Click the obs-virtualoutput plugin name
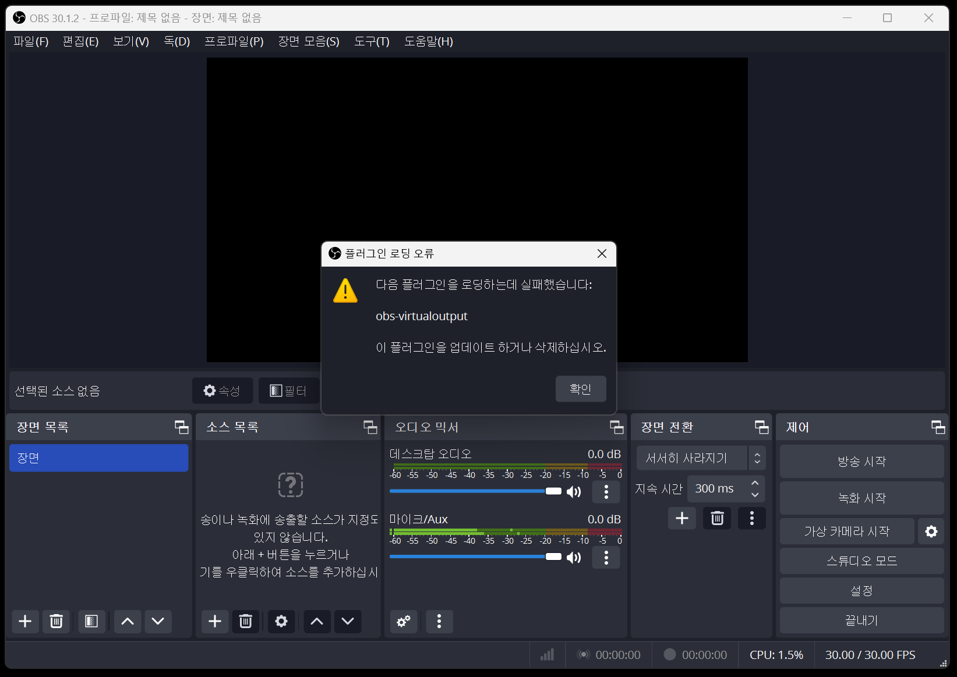The height and width of the screenshot is (677, 957). (422, 316)
